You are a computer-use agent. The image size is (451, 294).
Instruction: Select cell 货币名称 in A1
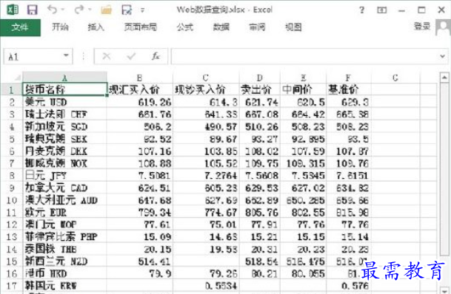(x=64, y=89)
